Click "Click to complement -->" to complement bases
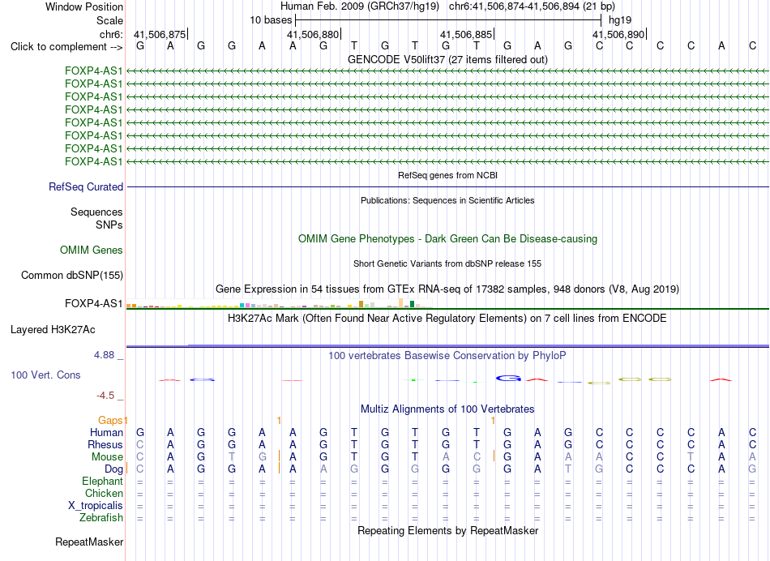This screenshot has width=770, height=561. point(66,47)
